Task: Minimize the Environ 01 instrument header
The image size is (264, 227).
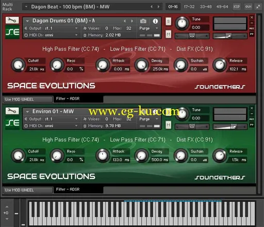Action: (x=252, y=114)
